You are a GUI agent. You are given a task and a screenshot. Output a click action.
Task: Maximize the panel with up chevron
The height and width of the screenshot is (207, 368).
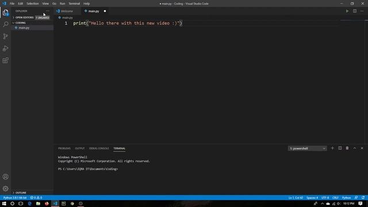click(355, 148)
